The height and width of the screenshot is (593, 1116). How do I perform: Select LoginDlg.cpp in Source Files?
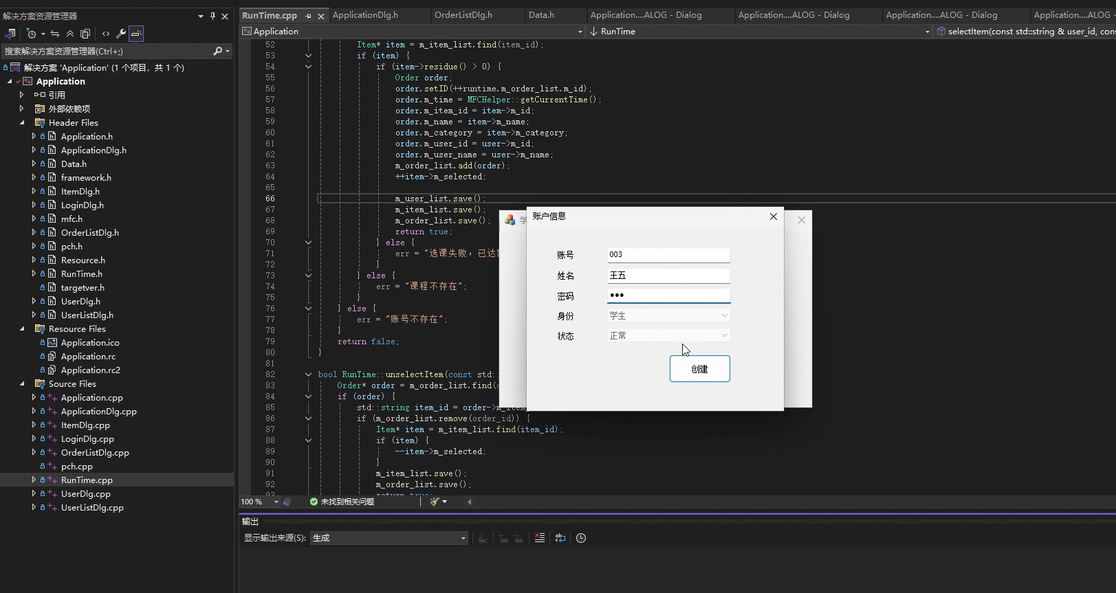[x=87, y=438]
